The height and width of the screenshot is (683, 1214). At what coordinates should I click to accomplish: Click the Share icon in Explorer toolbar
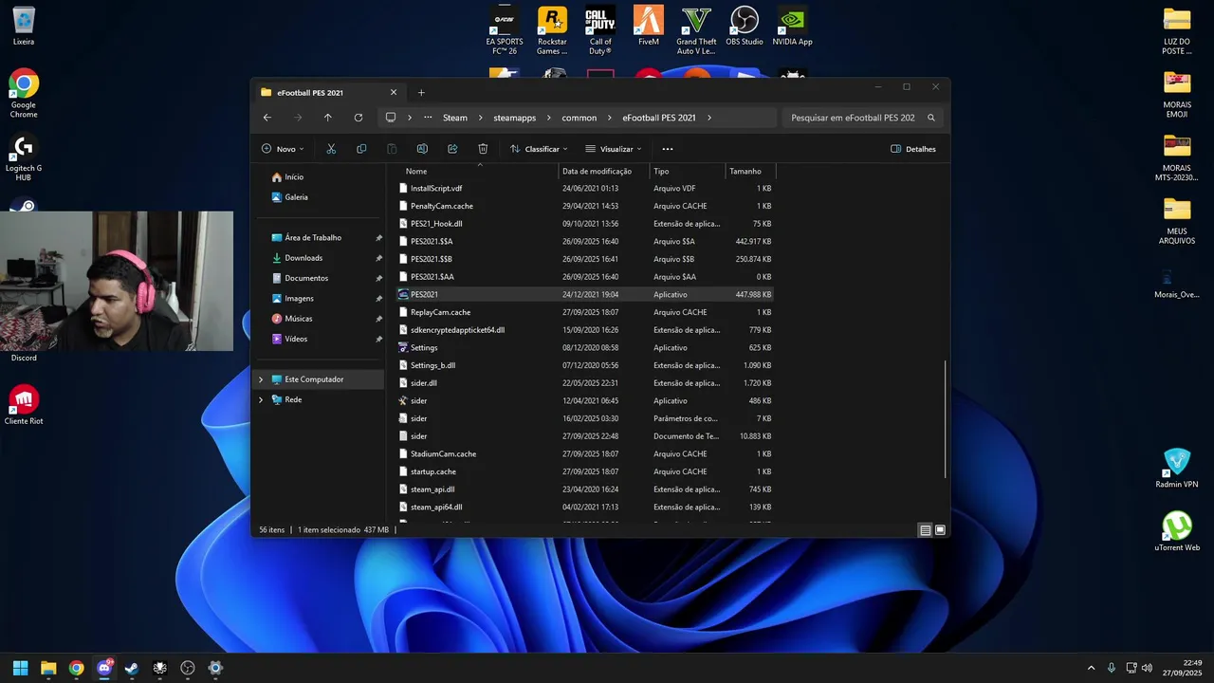pos(452,149)
